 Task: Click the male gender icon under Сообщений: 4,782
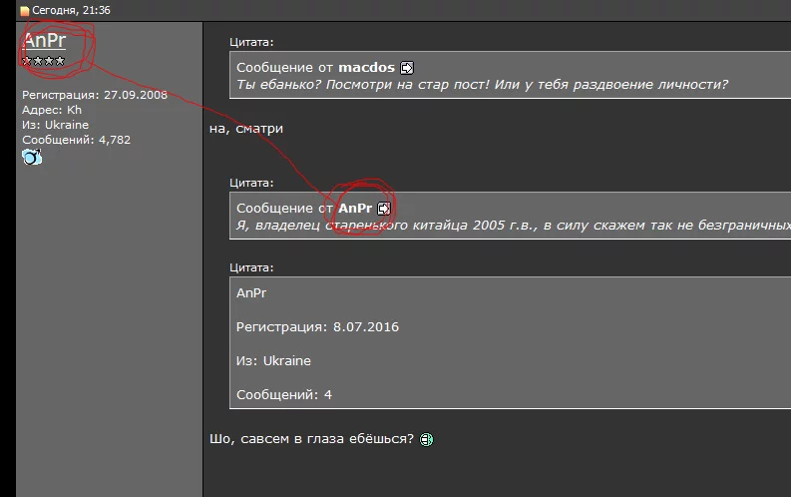pos(32,157)
